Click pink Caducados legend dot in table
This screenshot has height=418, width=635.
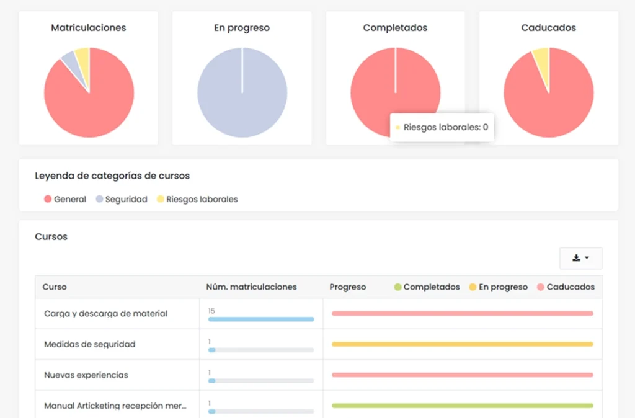click(541, 287)
